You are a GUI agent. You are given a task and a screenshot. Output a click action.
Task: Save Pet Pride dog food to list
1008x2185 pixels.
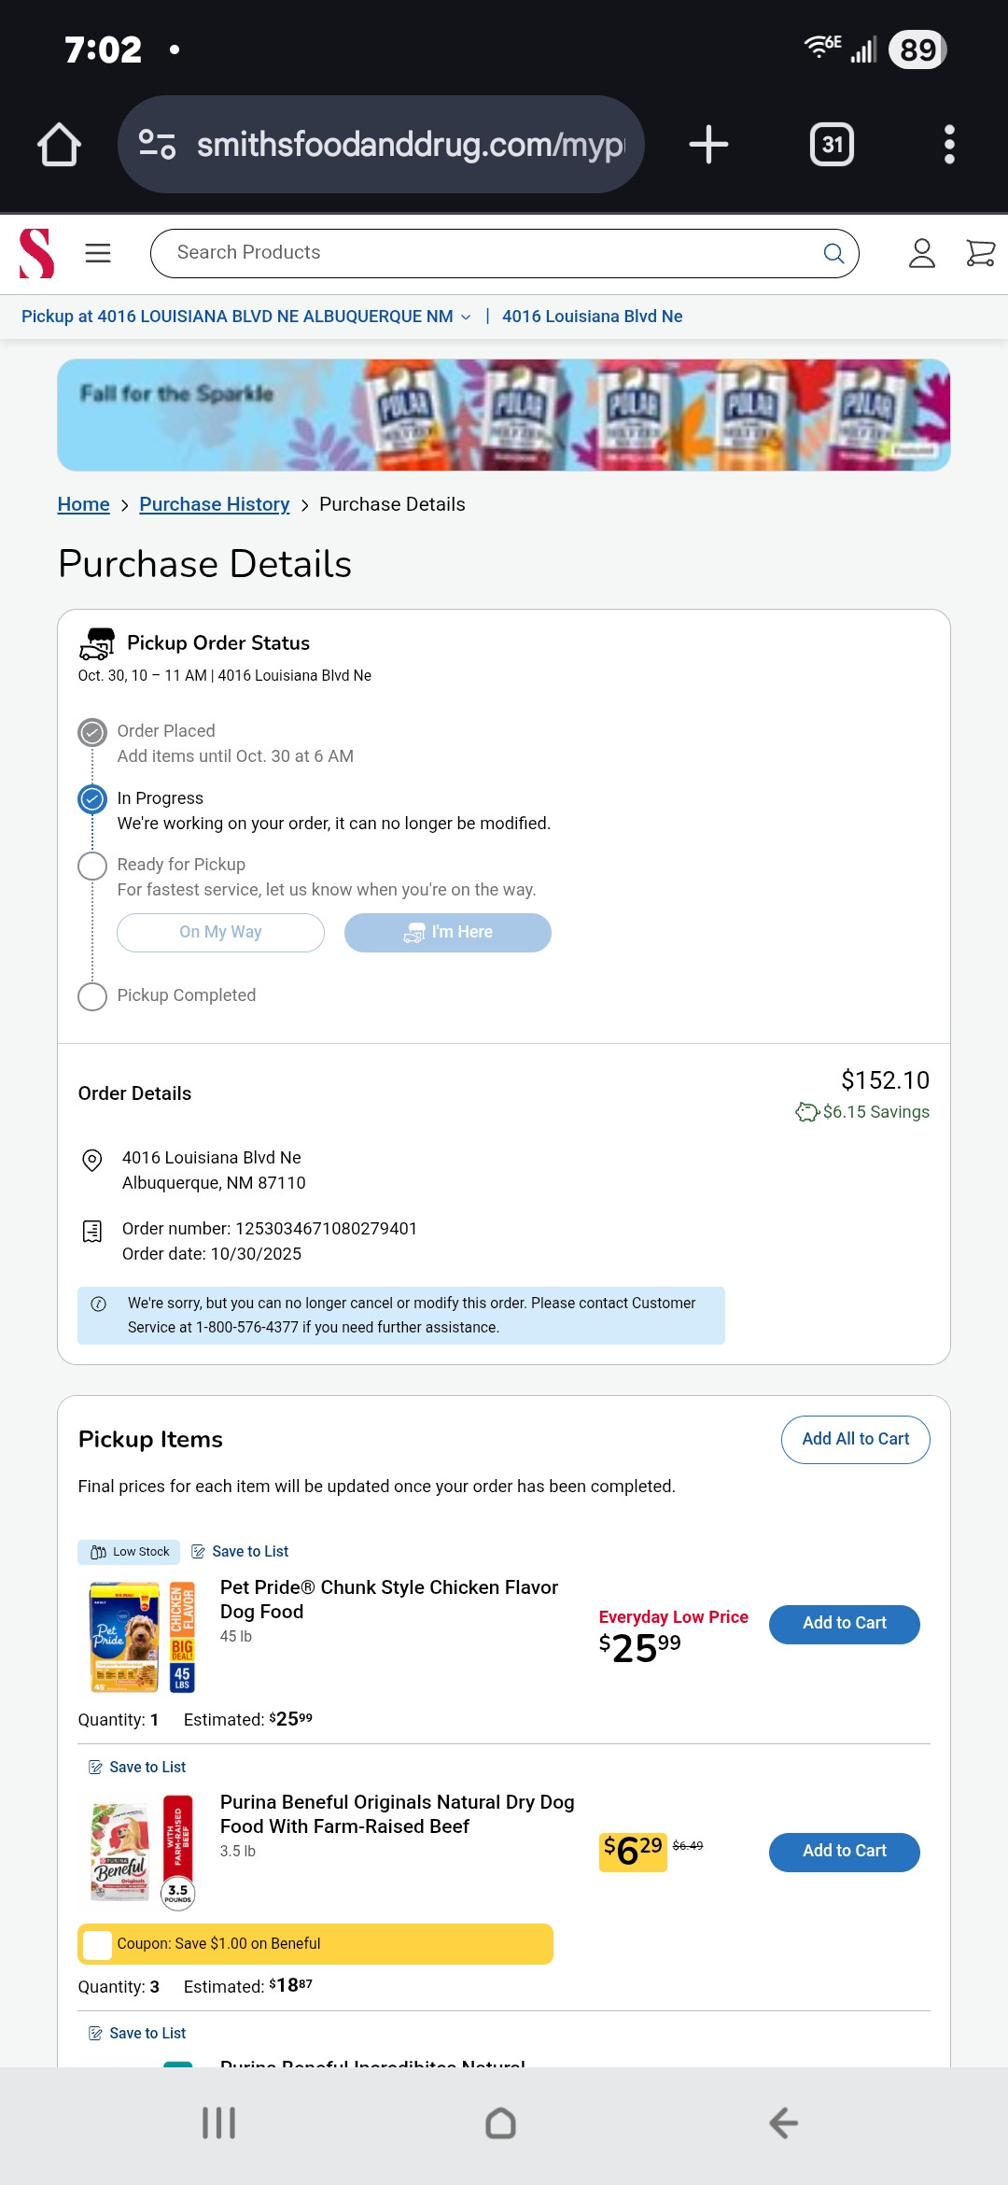240,1551
